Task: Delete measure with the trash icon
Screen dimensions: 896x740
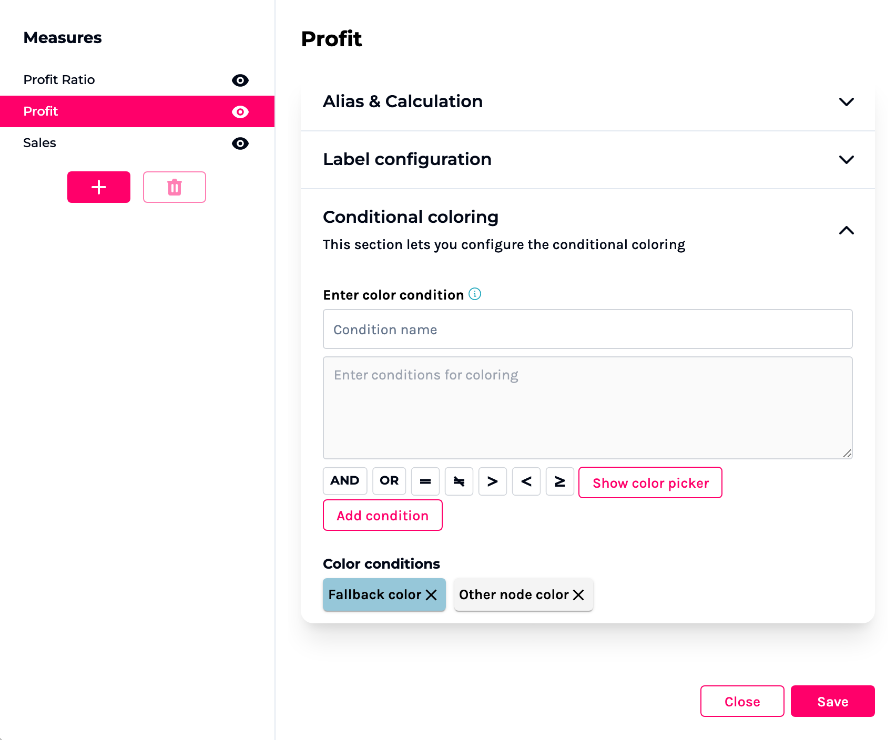Action: [175, 187]
